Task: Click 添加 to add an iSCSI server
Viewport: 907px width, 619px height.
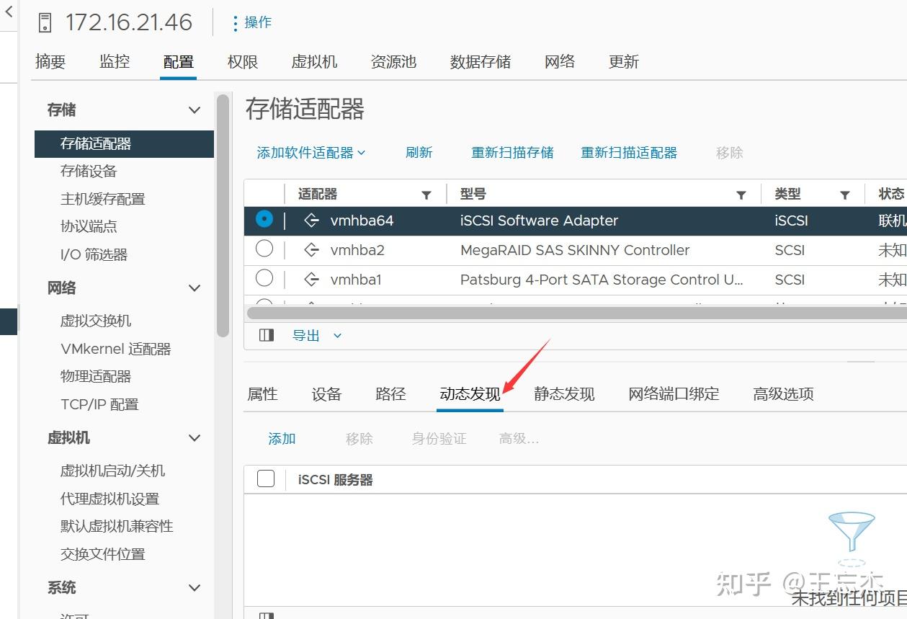Action: tap(282, 438)
